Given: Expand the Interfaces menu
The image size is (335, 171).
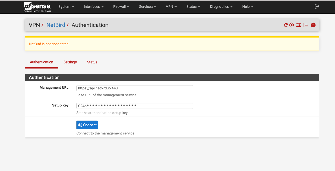Looking at the screenshot, I should tap(93, 7).
